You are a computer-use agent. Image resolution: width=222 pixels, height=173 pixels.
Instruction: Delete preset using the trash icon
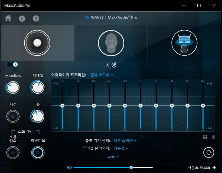pos(213,137)
